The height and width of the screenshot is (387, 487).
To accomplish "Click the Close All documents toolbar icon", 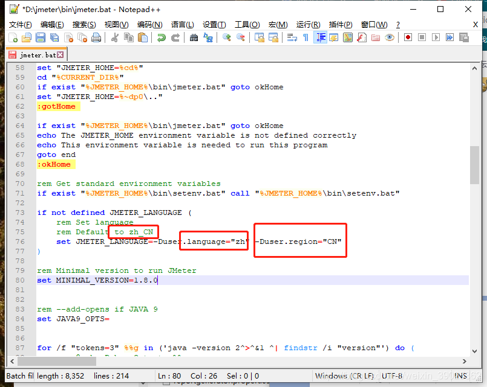I will (82, 38).
